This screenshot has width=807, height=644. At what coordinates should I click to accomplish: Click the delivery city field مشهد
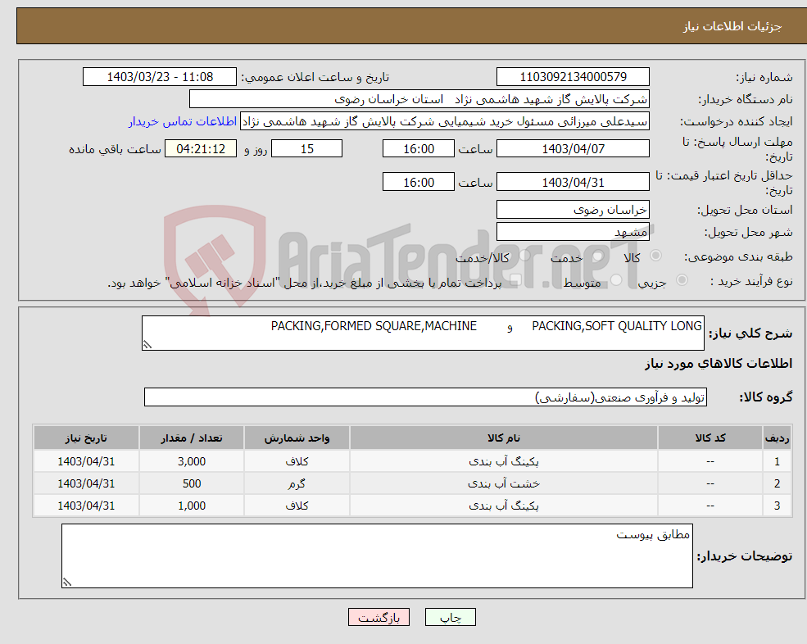coord(573,232)
